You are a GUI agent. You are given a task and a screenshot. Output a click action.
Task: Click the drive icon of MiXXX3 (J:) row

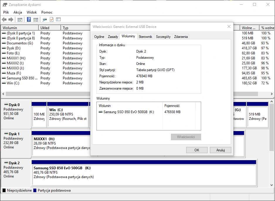(4, 68)
